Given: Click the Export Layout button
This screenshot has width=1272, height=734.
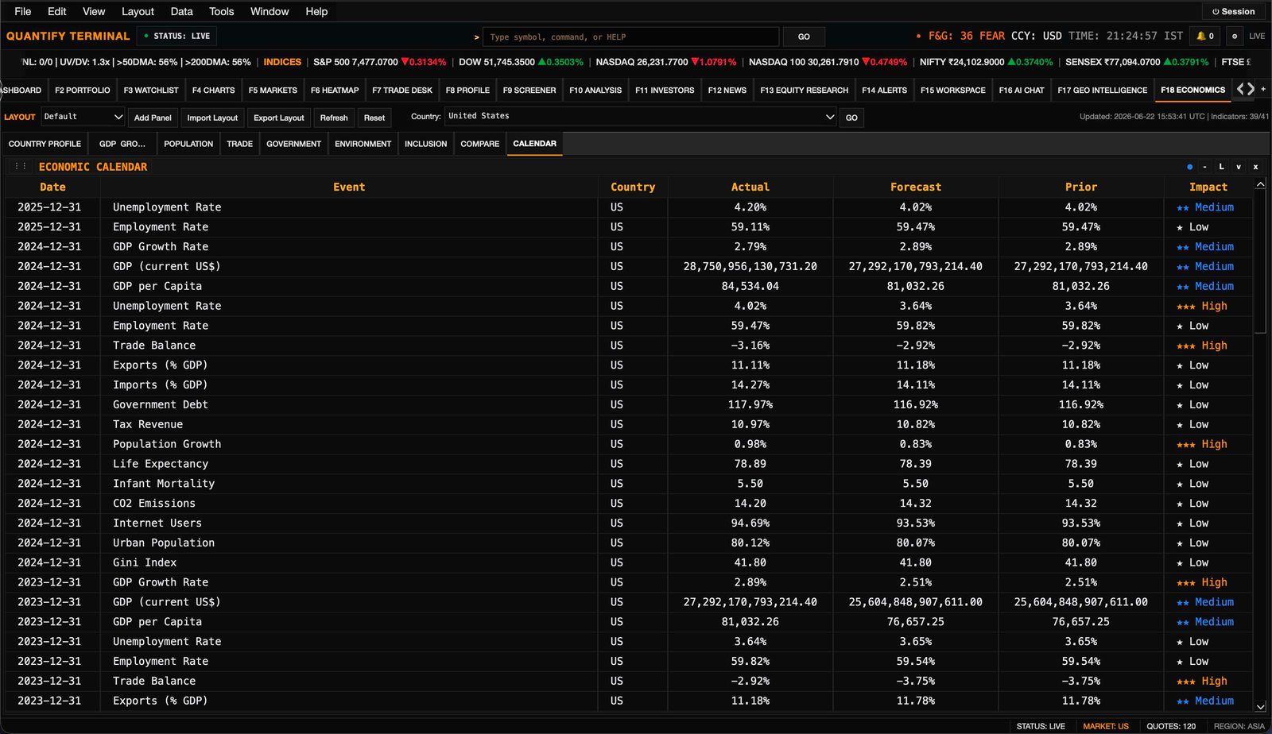Looking at the screenshot, I should click(278, 118).
